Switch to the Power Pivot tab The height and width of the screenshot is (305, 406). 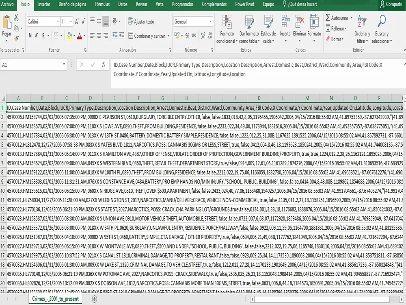(245, 4)
